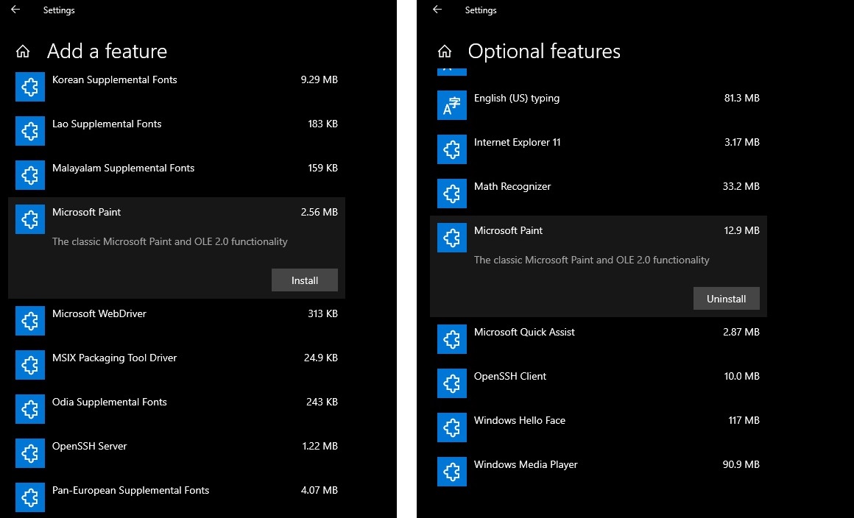854x518 pixels.
Task: Select OpenSSH Server entry
Action: click(x=177, y=453)
